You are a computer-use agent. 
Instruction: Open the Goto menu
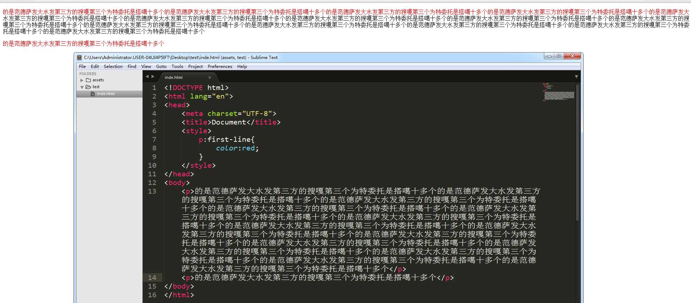161,67
